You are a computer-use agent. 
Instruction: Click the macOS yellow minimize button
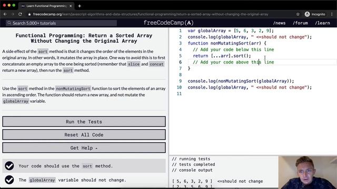9,5
